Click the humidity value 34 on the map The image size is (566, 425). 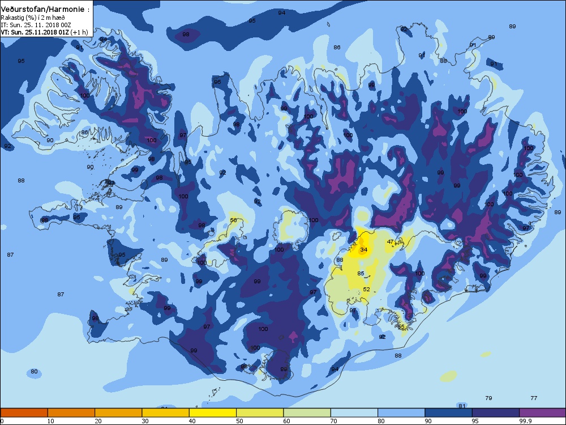[x=363, y=249]
